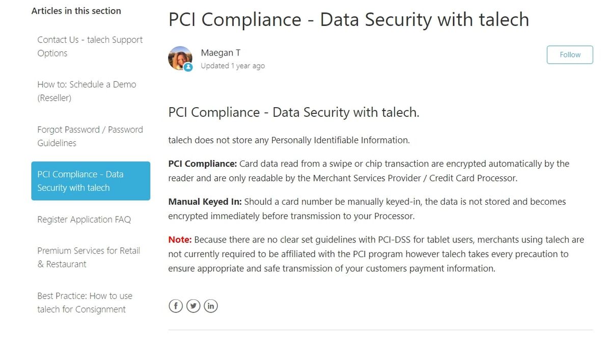View Premium Services for Retail & Restaurant
The width and height of the screenshot is (611, 346).
pyautogui.click(x=88, y=257)
